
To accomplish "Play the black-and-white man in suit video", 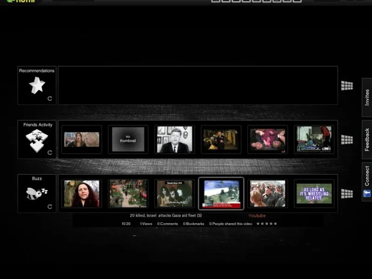I will (175, 139).
